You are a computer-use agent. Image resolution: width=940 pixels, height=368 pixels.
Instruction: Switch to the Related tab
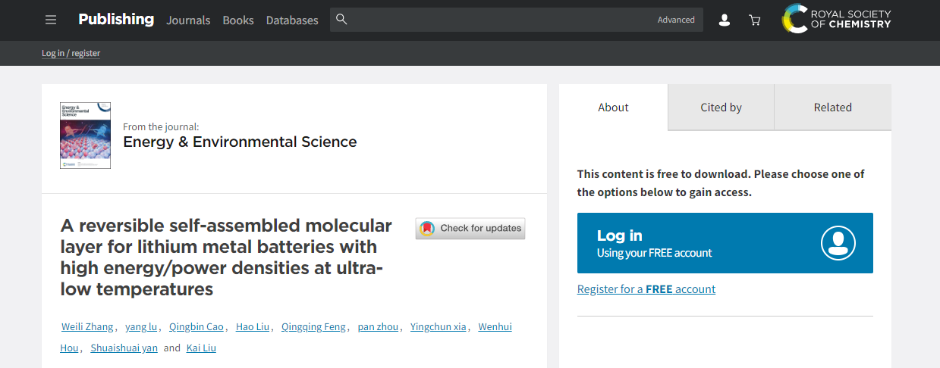(x=832, y=108)
